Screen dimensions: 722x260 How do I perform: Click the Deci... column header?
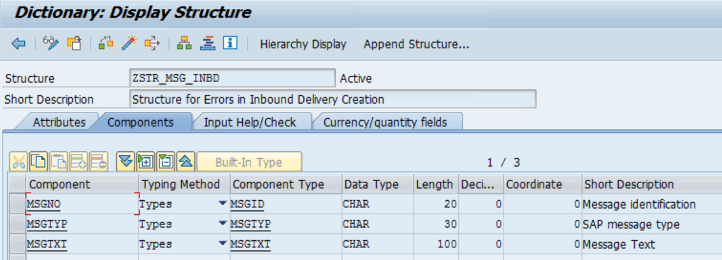point(480,184)
